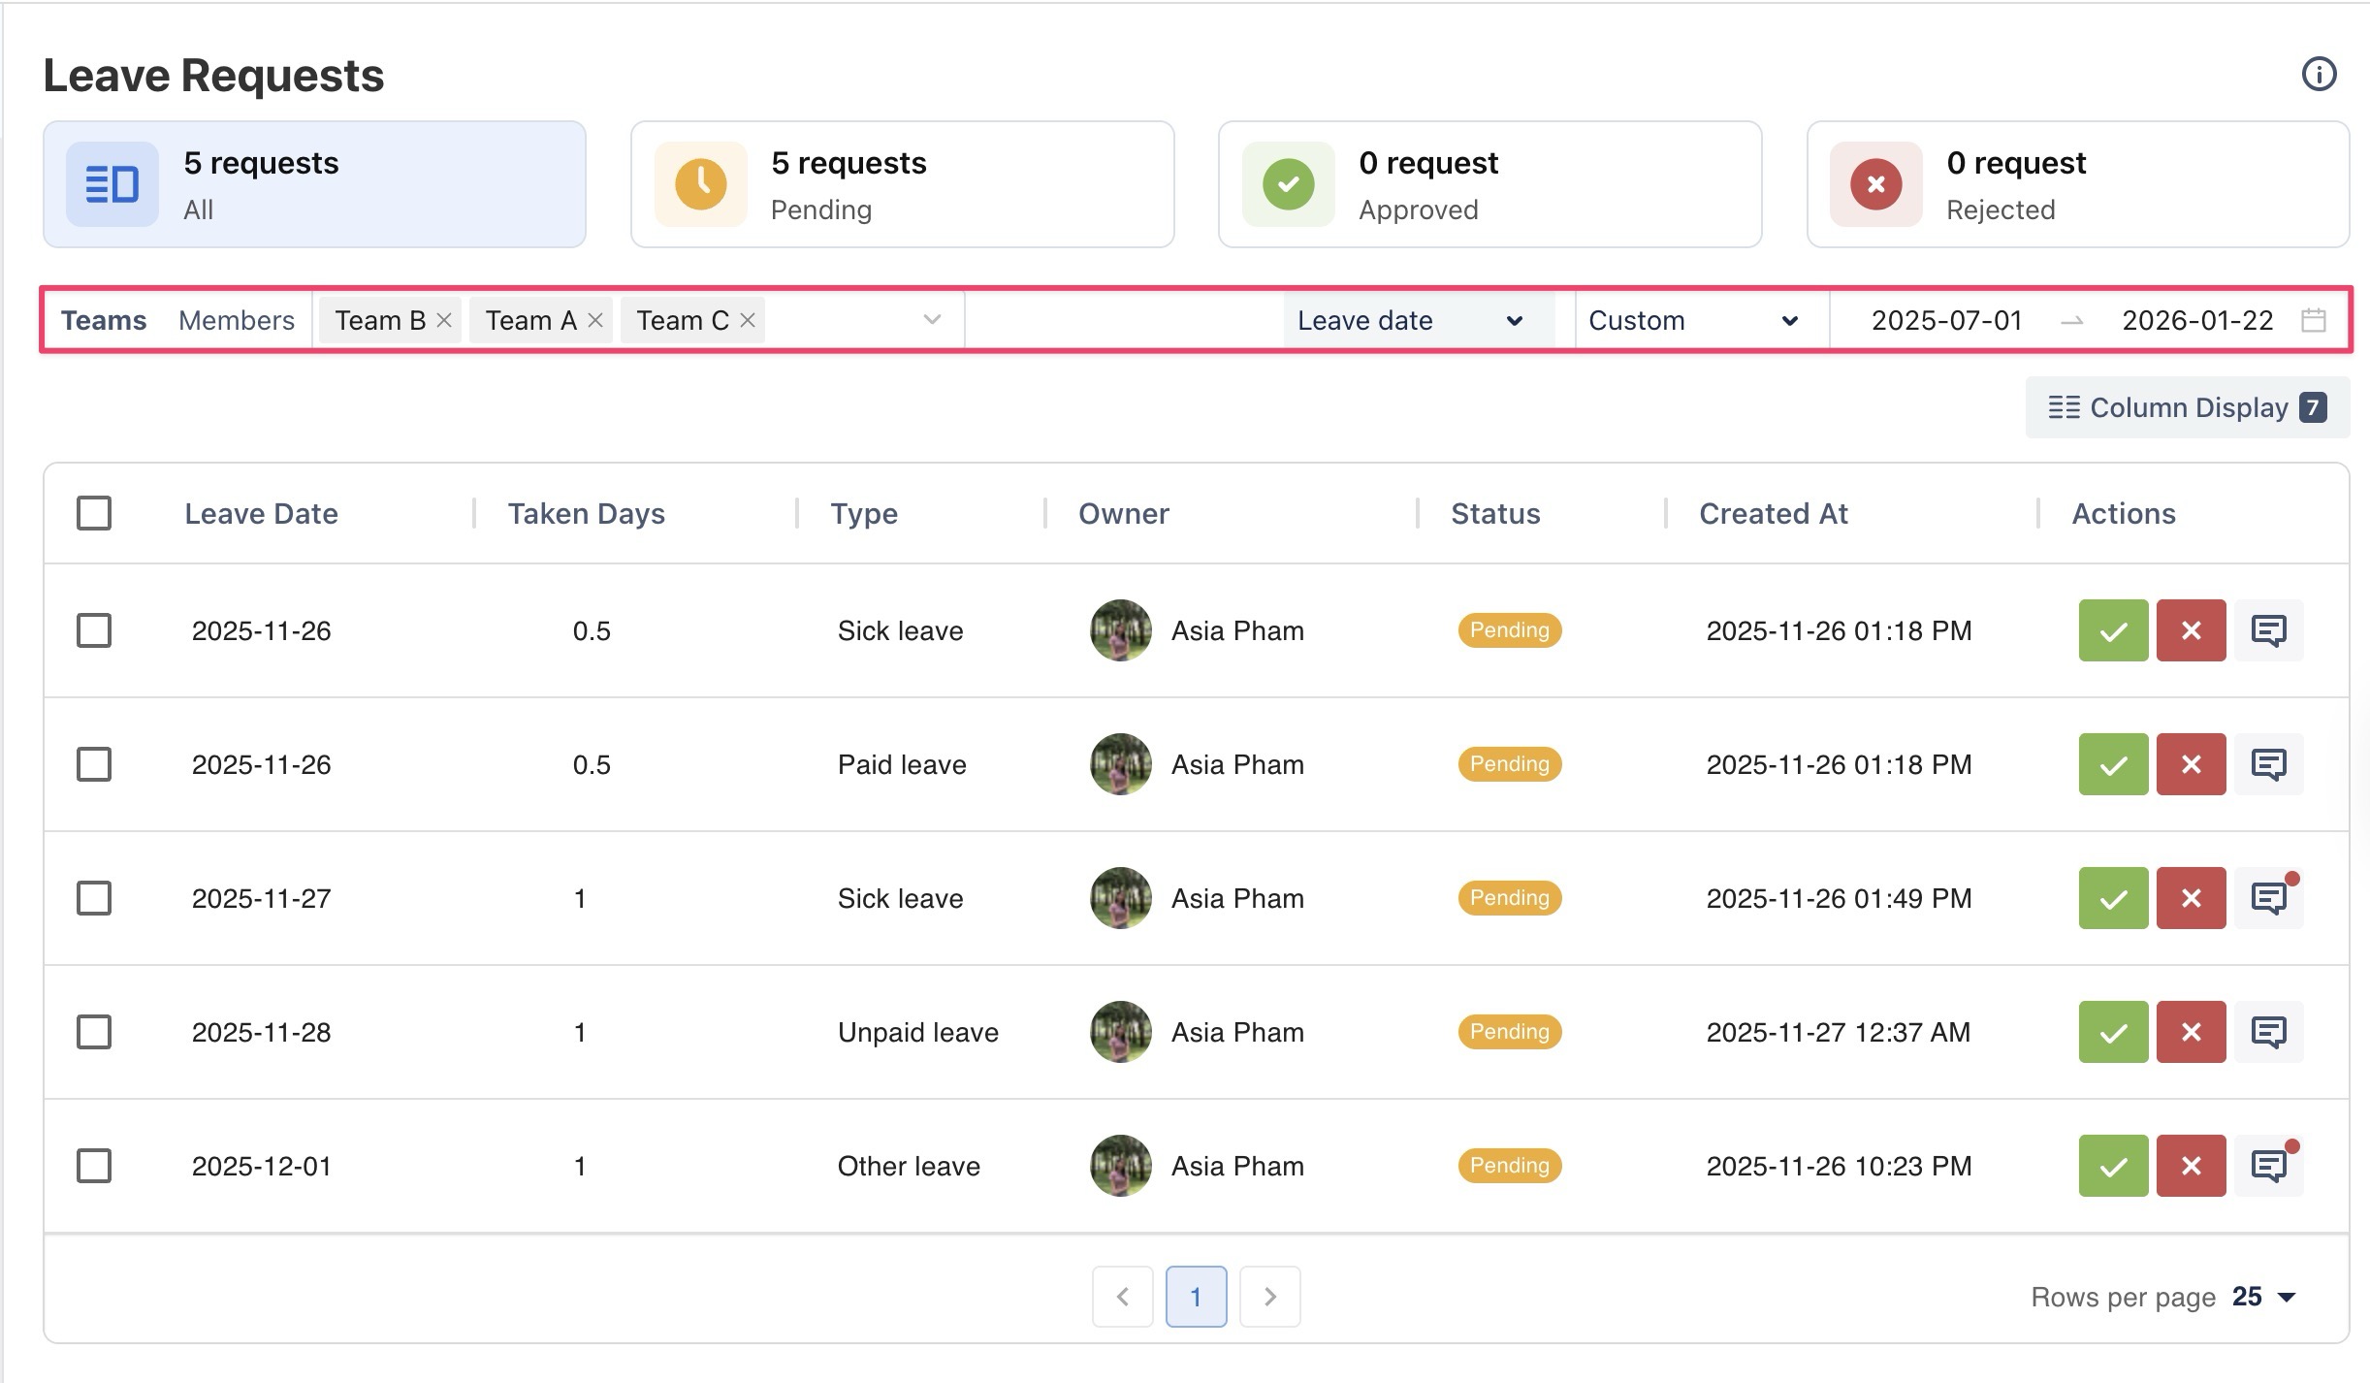Click the start date field 2025-07-01
2370x1383 pixels.
[1946, 320]
